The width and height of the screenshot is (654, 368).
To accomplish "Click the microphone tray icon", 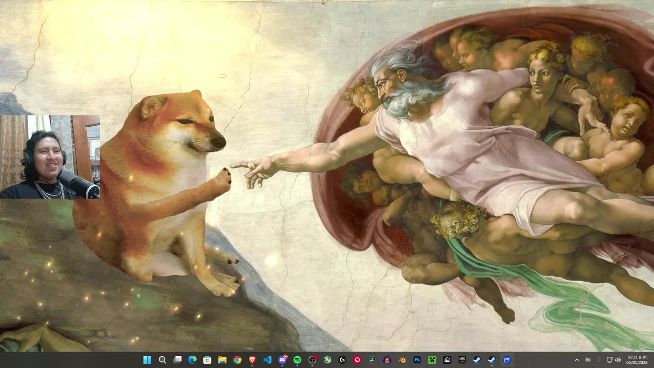I will click(x=599, y=360).
